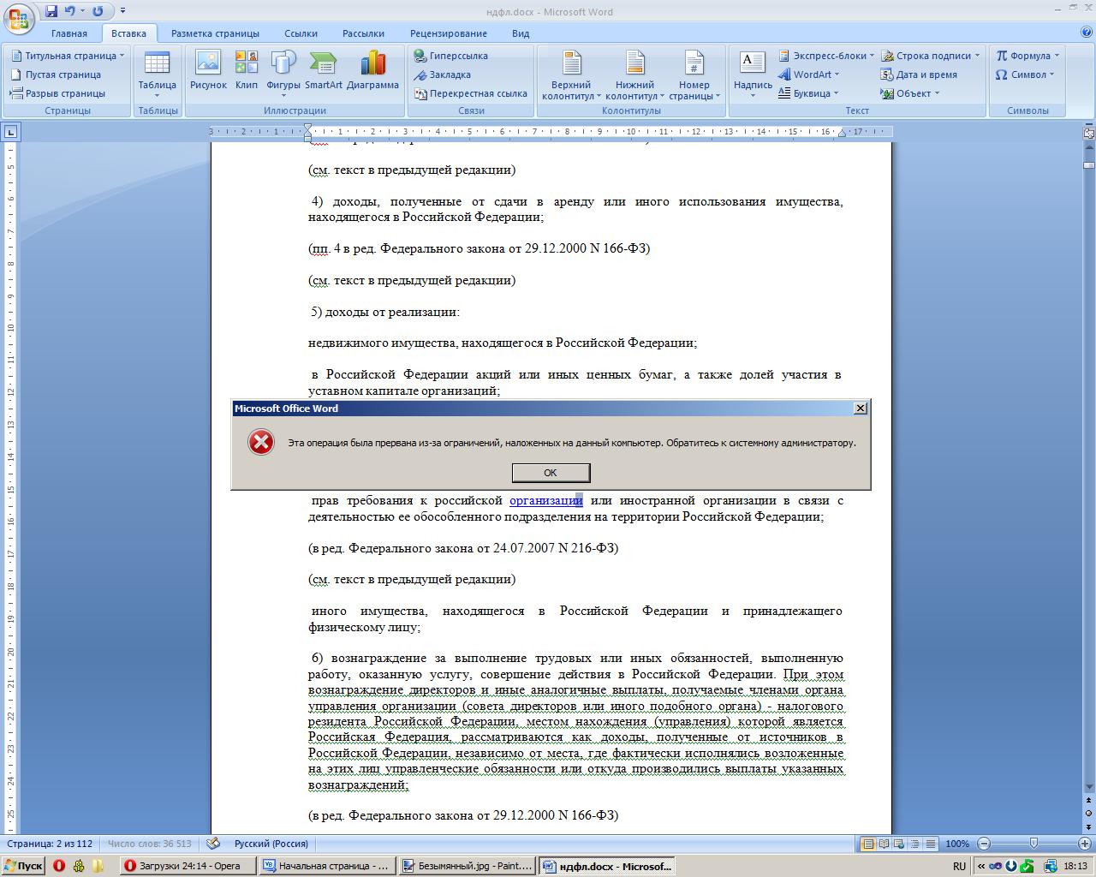This screenshot has width=1096, height=877.
Task: Click RU language tray indicator
Action: pyautogui.click(x=959, y=866)
